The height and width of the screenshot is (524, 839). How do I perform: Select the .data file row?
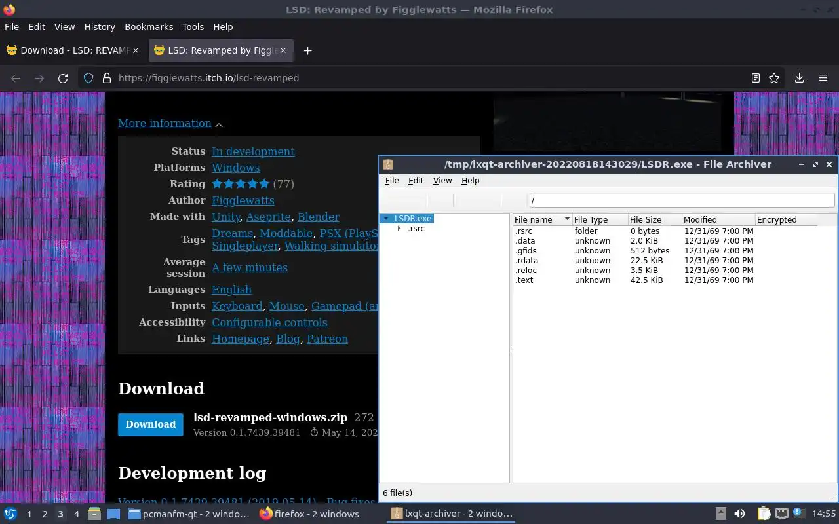click(x=665, y=241)
